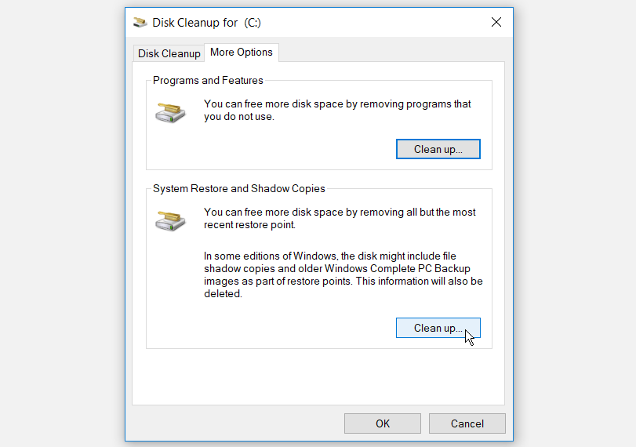Click the text about removing unused programs
This screenshot has height=447, width=636.
337,111
